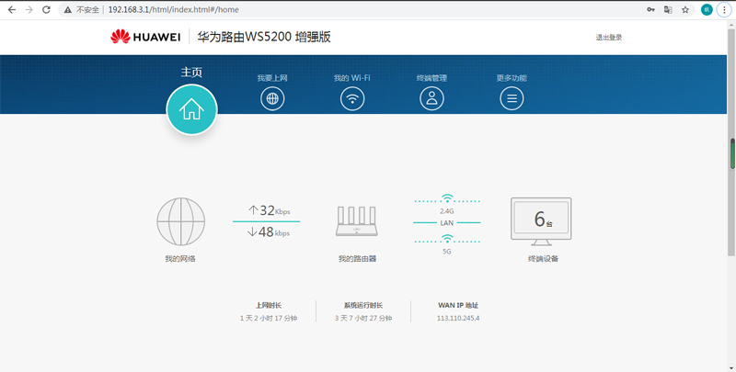Click the 上网时长 value 1 天 2 小时 17 分钟

(269, 318)
